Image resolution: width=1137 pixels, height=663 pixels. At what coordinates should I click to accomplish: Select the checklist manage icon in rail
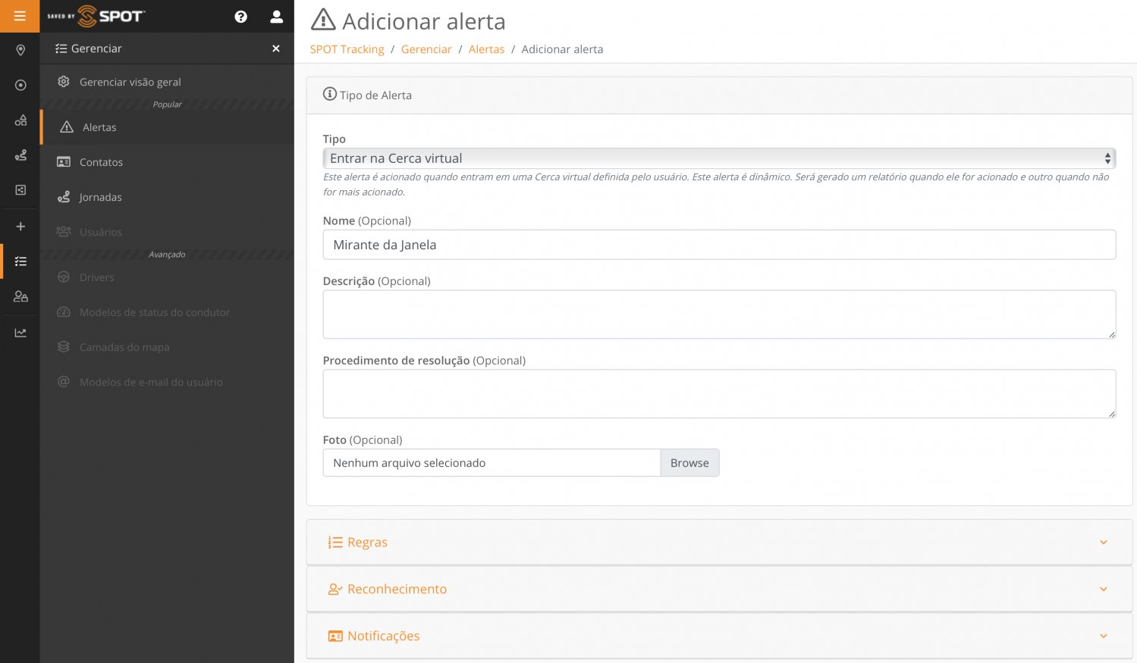click(x=20, y=261)
